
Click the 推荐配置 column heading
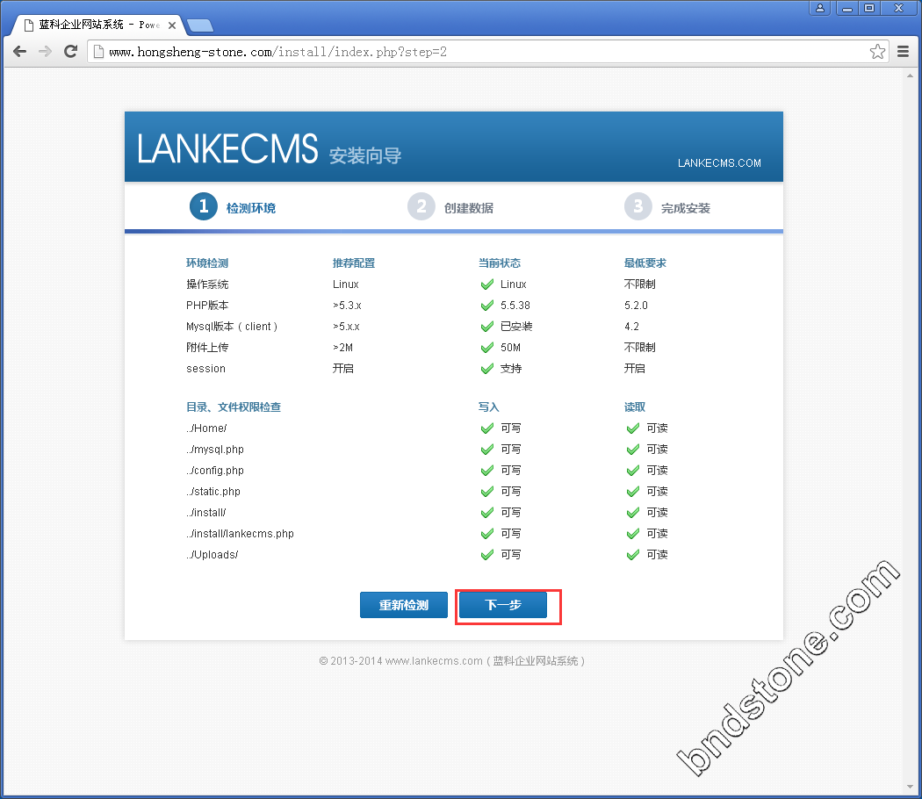click(x=353, y=263)
